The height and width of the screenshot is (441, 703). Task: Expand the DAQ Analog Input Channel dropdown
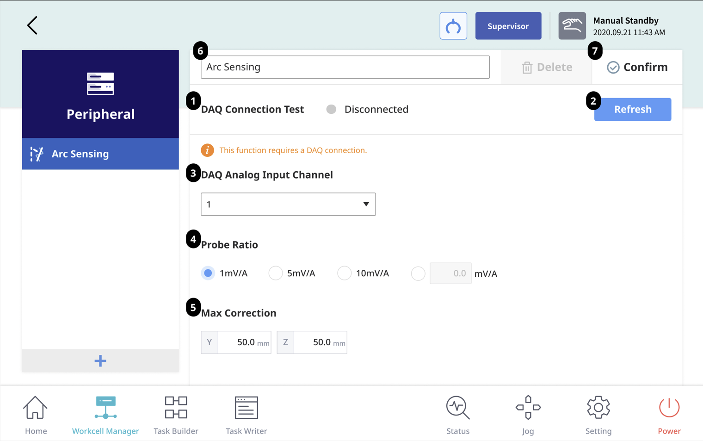coord(288,204)
